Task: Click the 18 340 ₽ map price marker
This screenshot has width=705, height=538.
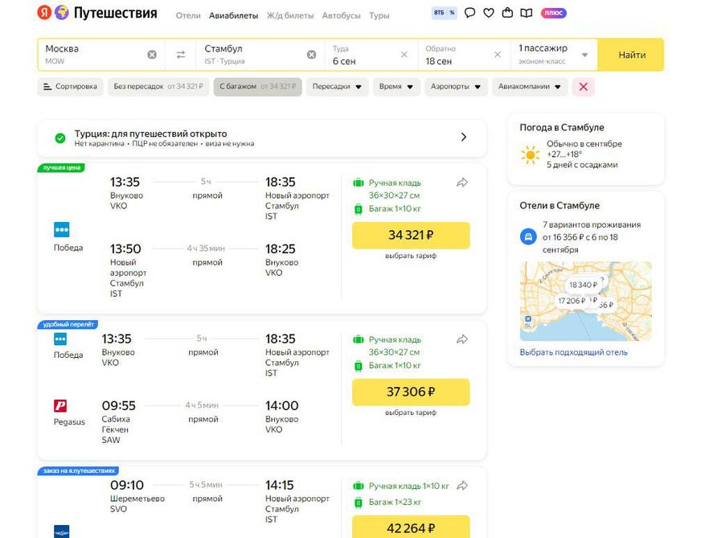Action: click(583, 285)
